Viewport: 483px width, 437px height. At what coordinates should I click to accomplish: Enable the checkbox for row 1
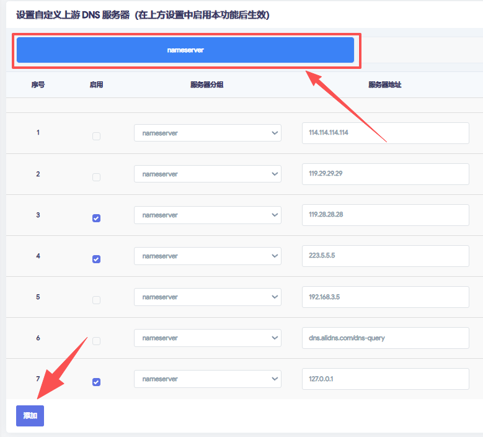[x=96, y=136]
